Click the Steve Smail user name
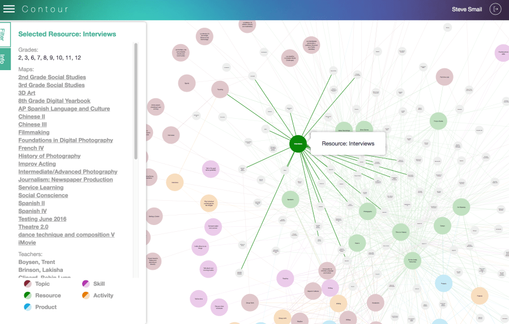Image resolution: width=509 pixels, height=324 pixels. point(467,9)
